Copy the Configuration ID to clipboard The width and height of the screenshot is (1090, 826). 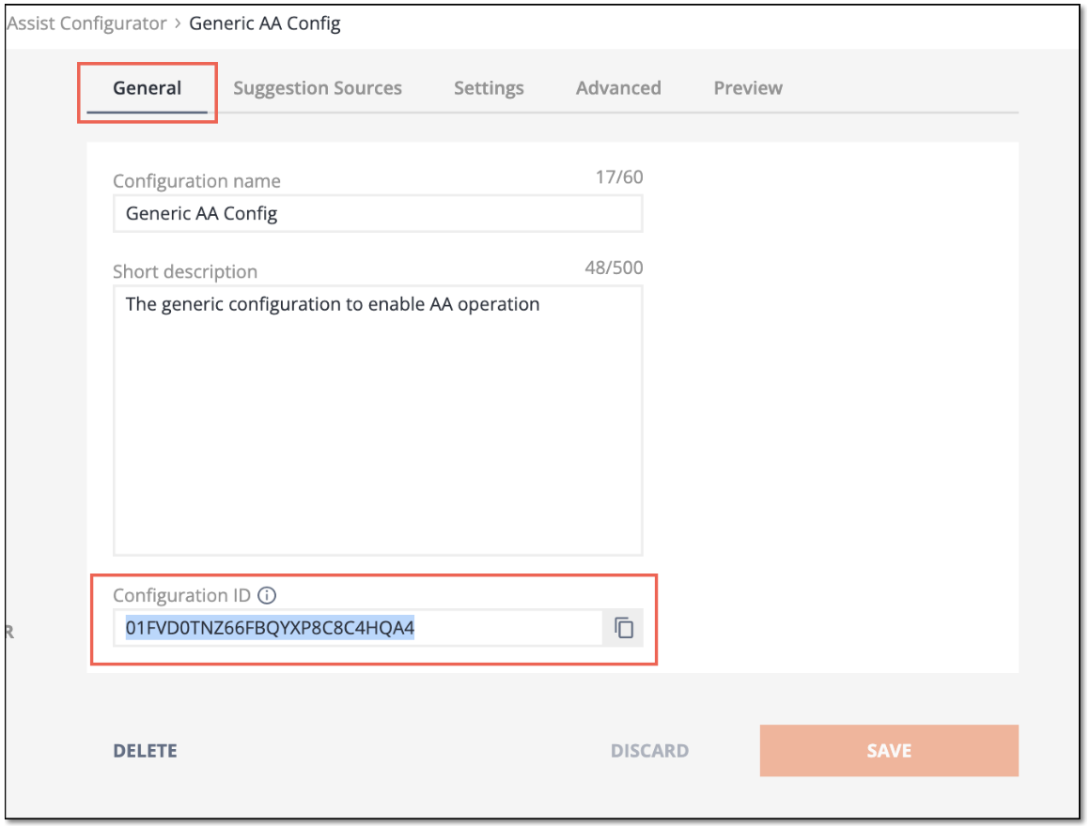(x=624, y=628)
